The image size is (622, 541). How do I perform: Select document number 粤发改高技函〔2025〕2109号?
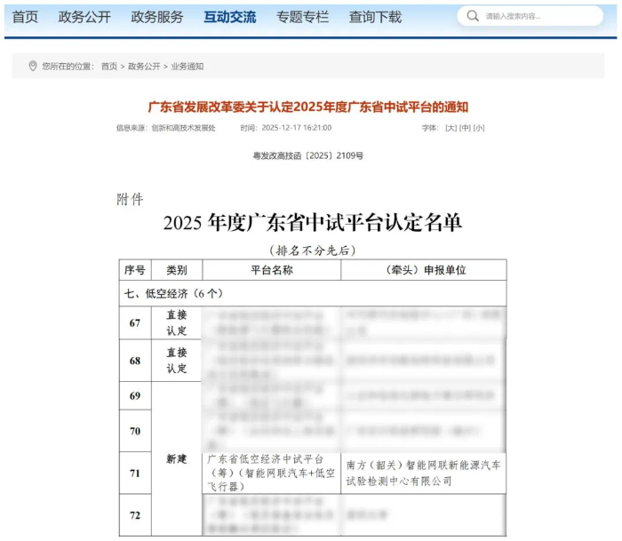[308, 155]
